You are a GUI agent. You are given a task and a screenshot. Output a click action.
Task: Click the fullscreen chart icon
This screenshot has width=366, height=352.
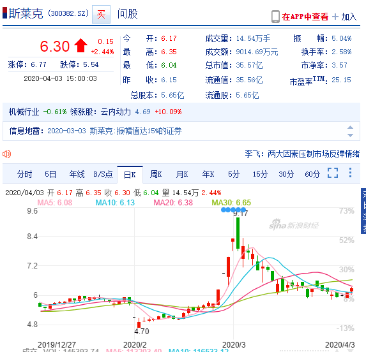[333, 173]
